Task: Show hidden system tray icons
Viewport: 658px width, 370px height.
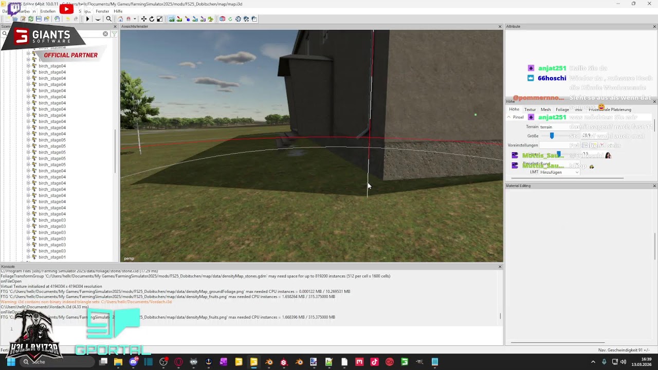Action: coord(593,362)
